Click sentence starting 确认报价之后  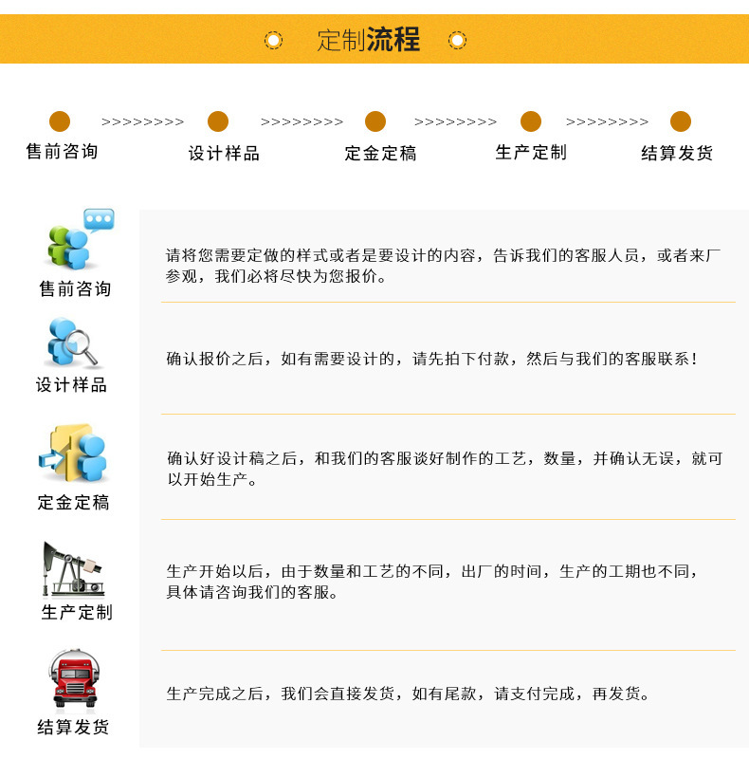coord(432,359)
